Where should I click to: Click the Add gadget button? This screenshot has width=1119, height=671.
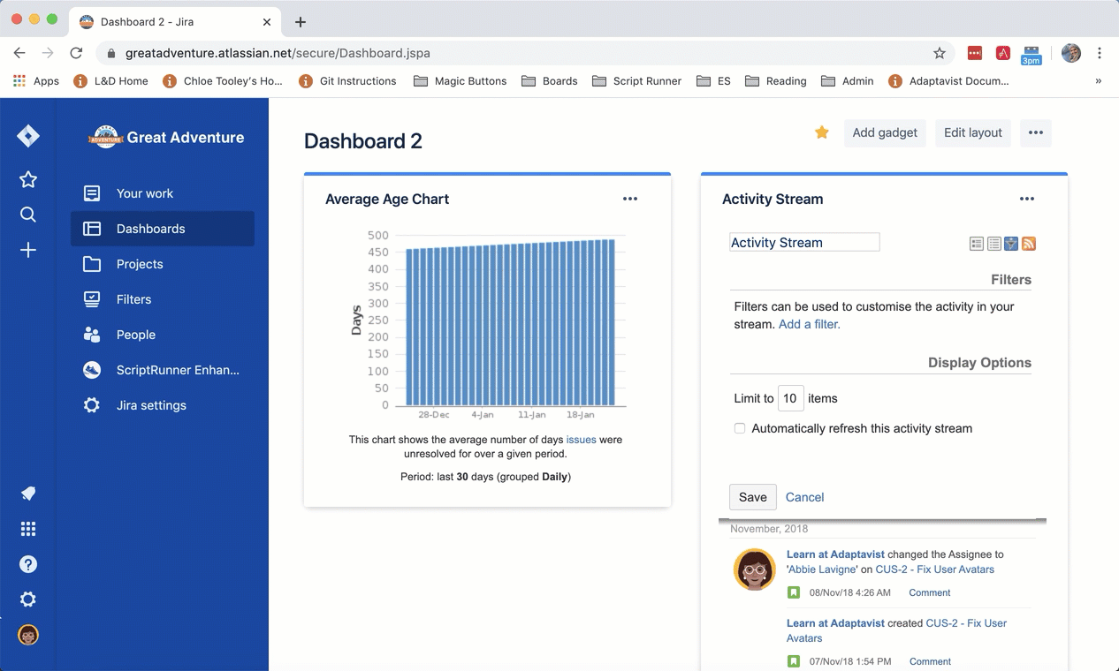coord(885,132)
